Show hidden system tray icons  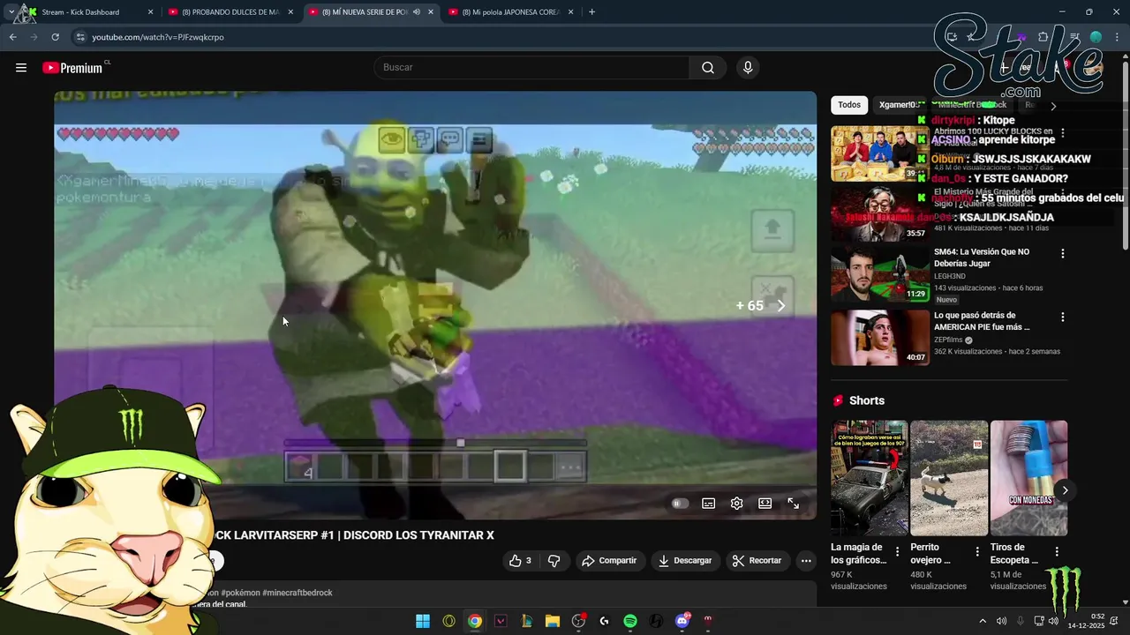[x=983, y=621]
